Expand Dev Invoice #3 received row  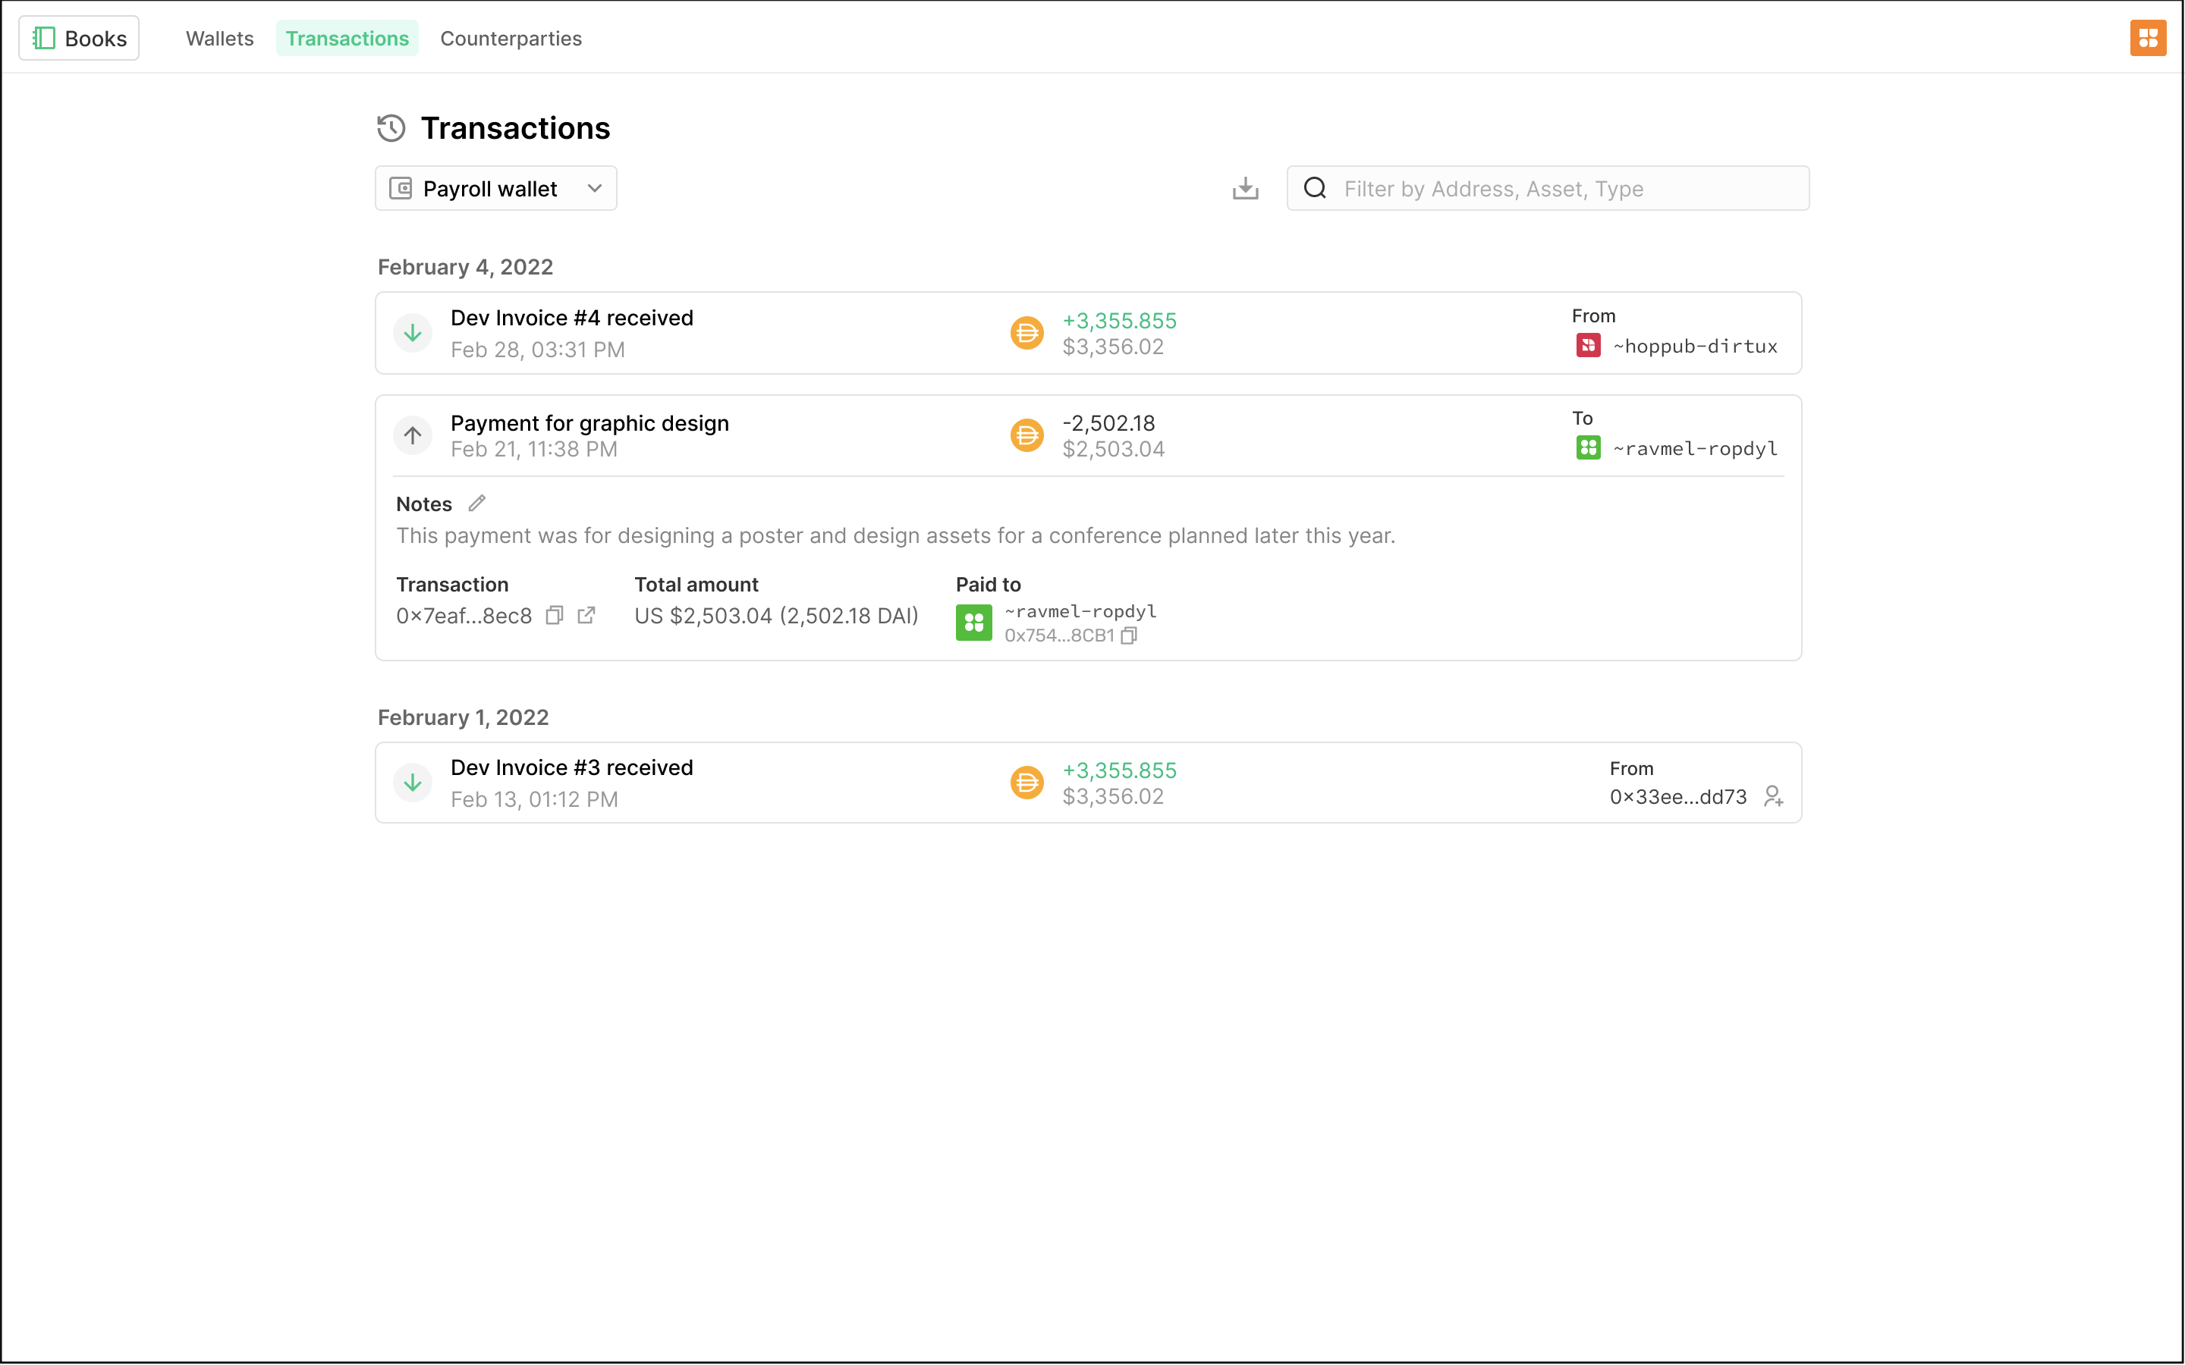[x=1087, y=782]
